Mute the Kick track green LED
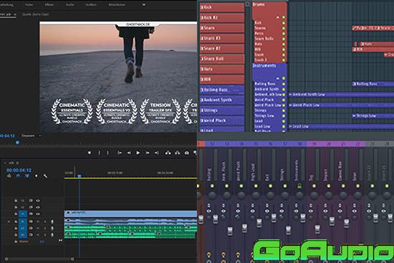Viewport: 394px width, 263px height. pos(284,23)
